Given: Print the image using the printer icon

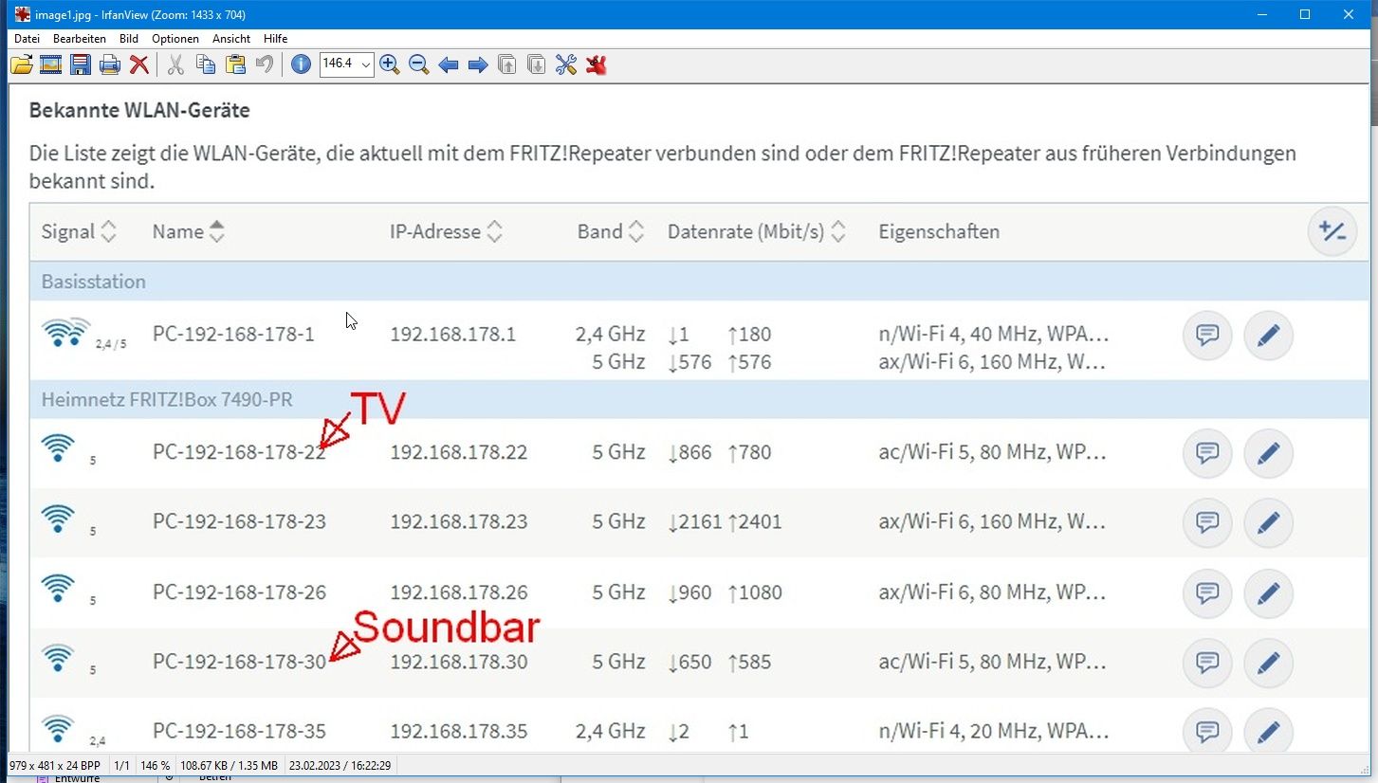Looking at the screenshot, I should click(110, 64).
